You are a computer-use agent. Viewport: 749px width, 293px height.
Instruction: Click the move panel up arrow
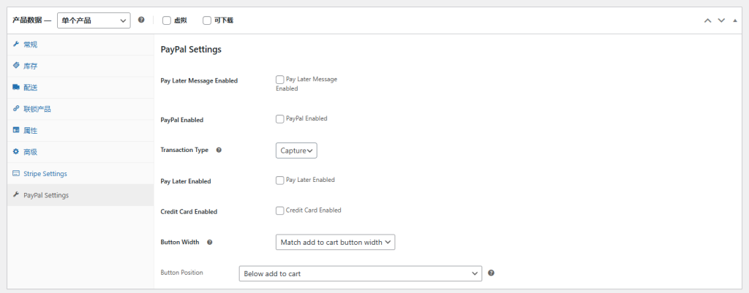tap(707, 20)
